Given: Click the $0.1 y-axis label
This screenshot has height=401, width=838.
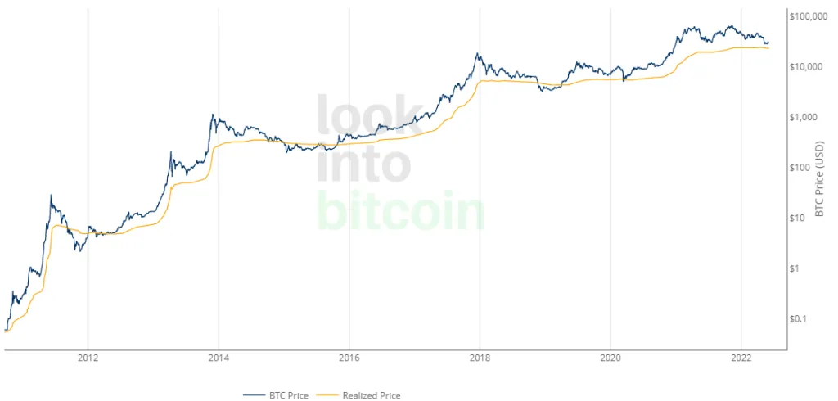Looking at the screenshot, I should pyautogui.click(x=798, y=319).
